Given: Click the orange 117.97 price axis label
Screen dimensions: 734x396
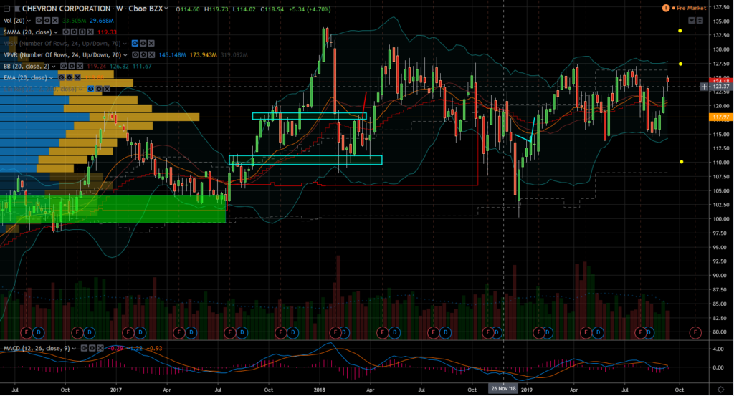Looking at the screenshot, I should [x=720, y=117].
